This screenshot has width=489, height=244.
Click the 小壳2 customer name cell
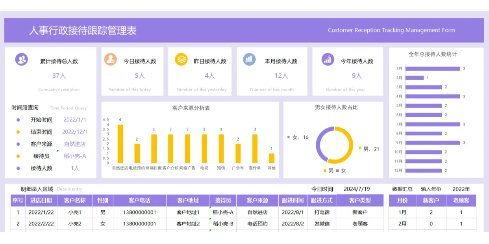pyautogui.click(x=74, y=224)
